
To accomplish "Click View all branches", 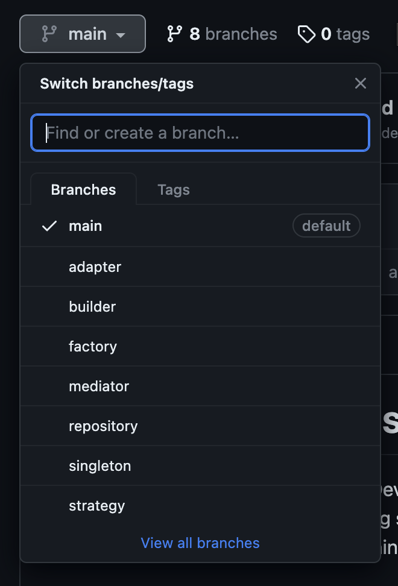I will pos(200,543).
